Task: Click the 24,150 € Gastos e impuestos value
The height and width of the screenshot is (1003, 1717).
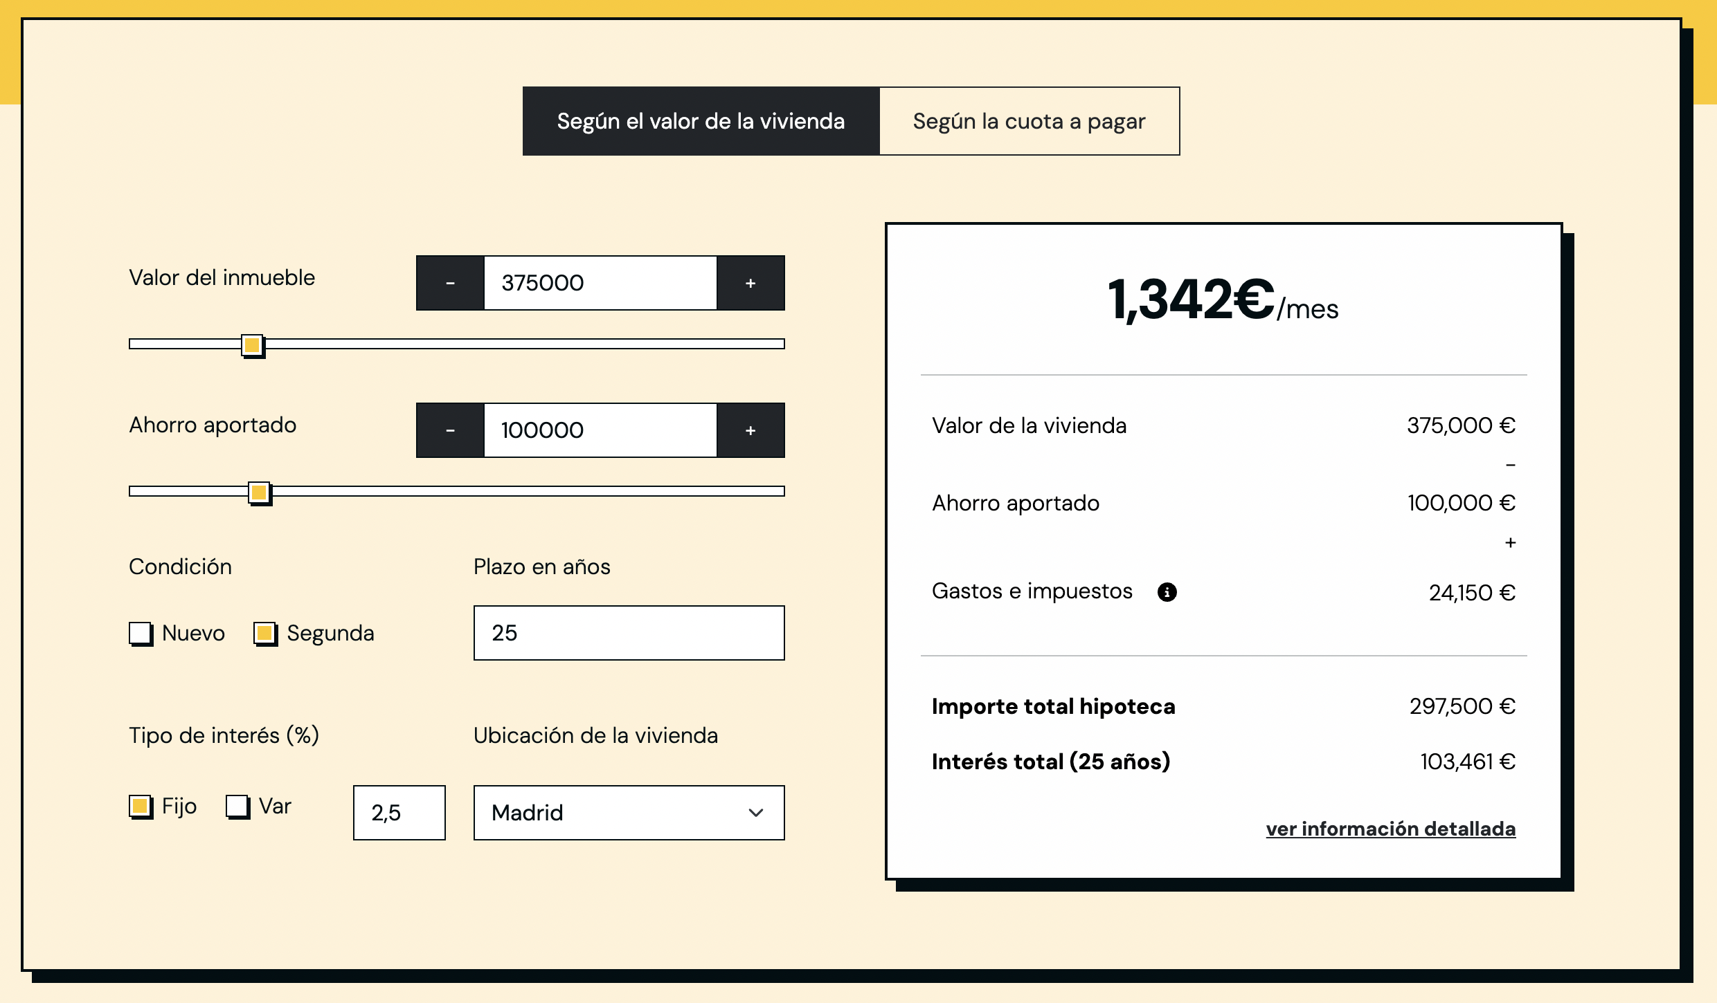Action: pos(1472,593)
